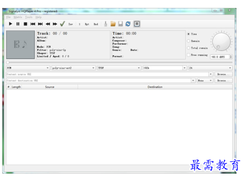Image resolution: width=244 pixels, height=179 pixels.
Task: Fast forward with the double-right arrow icon
Action: click(x=55, y=24)
